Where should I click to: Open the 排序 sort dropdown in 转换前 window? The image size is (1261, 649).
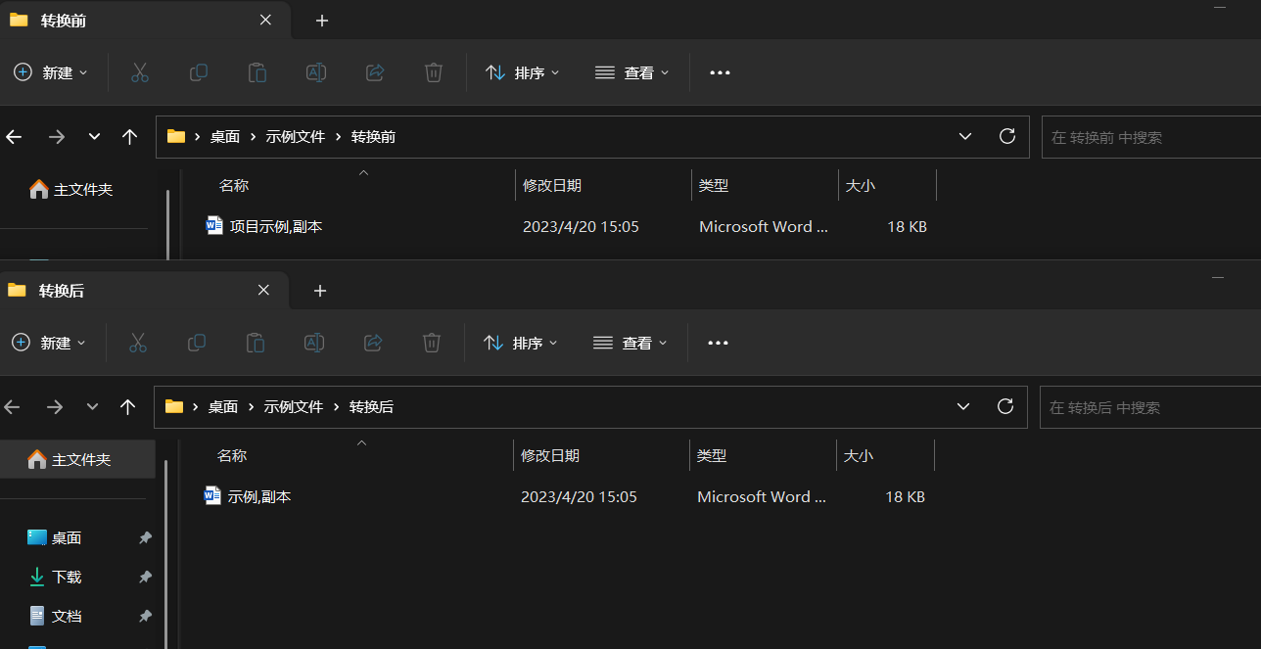(523, 72)
